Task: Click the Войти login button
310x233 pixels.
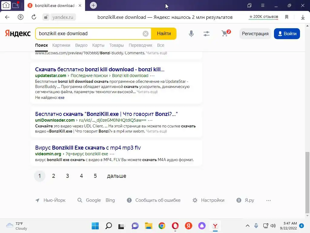Action: 287,33
